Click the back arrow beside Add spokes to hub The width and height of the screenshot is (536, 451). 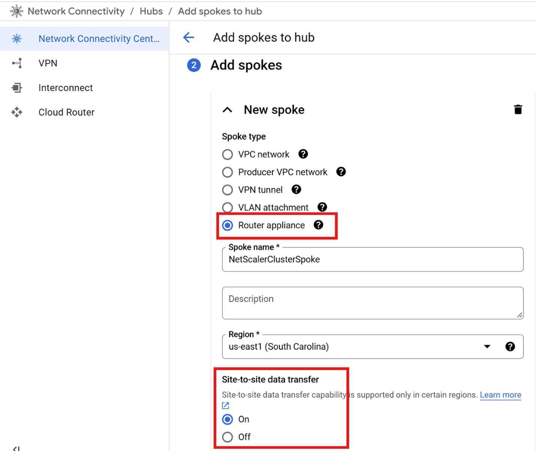189,37
